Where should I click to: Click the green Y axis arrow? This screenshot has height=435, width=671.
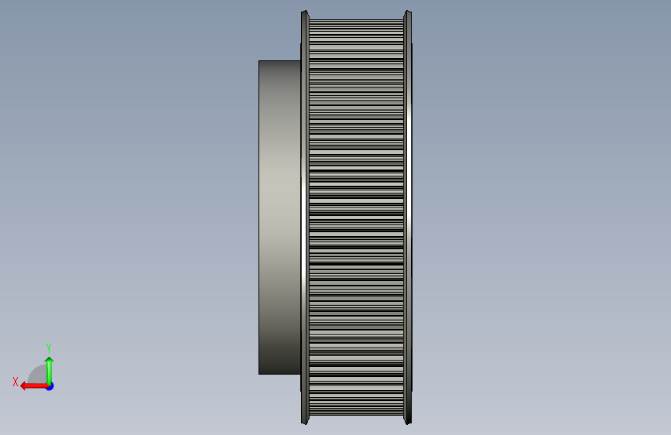point(50,371)
